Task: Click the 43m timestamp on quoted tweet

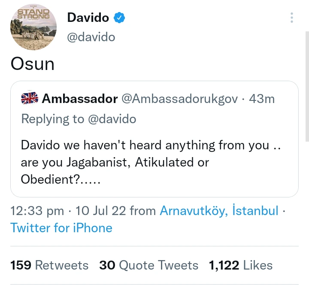Action: coord(262,99)
